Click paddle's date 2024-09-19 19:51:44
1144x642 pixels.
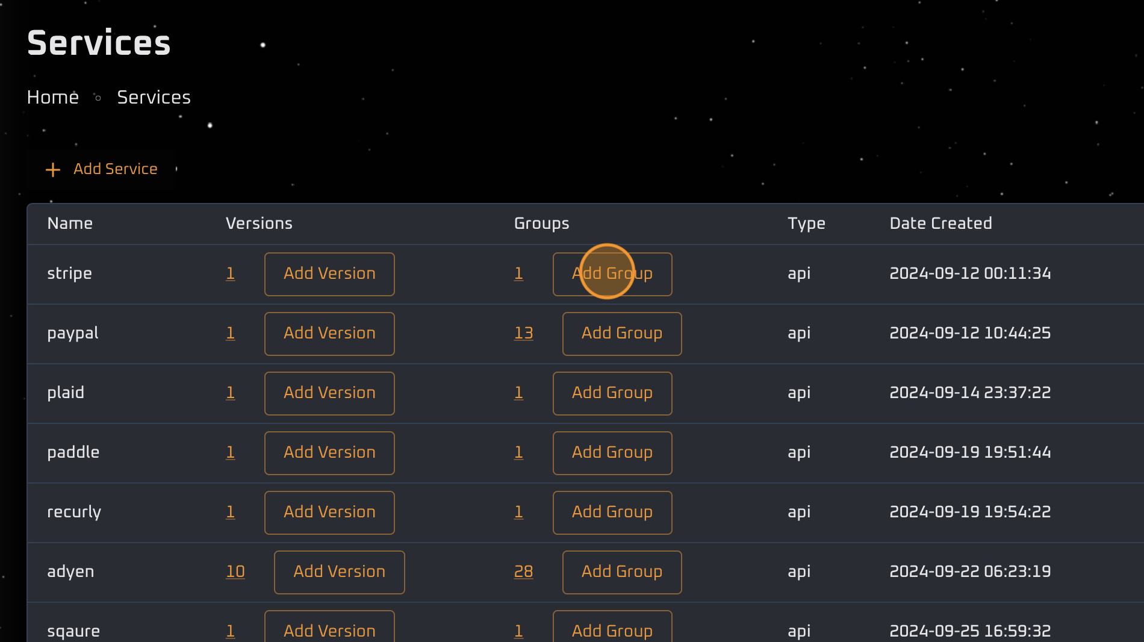(970, 452)
